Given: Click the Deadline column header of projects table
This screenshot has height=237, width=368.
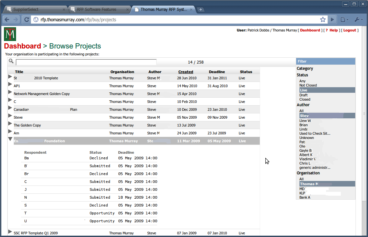Looking at the screenshot, I should 217,72.
